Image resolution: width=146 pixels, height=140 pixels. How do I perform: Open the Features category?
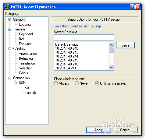click(x=25, y=44)
